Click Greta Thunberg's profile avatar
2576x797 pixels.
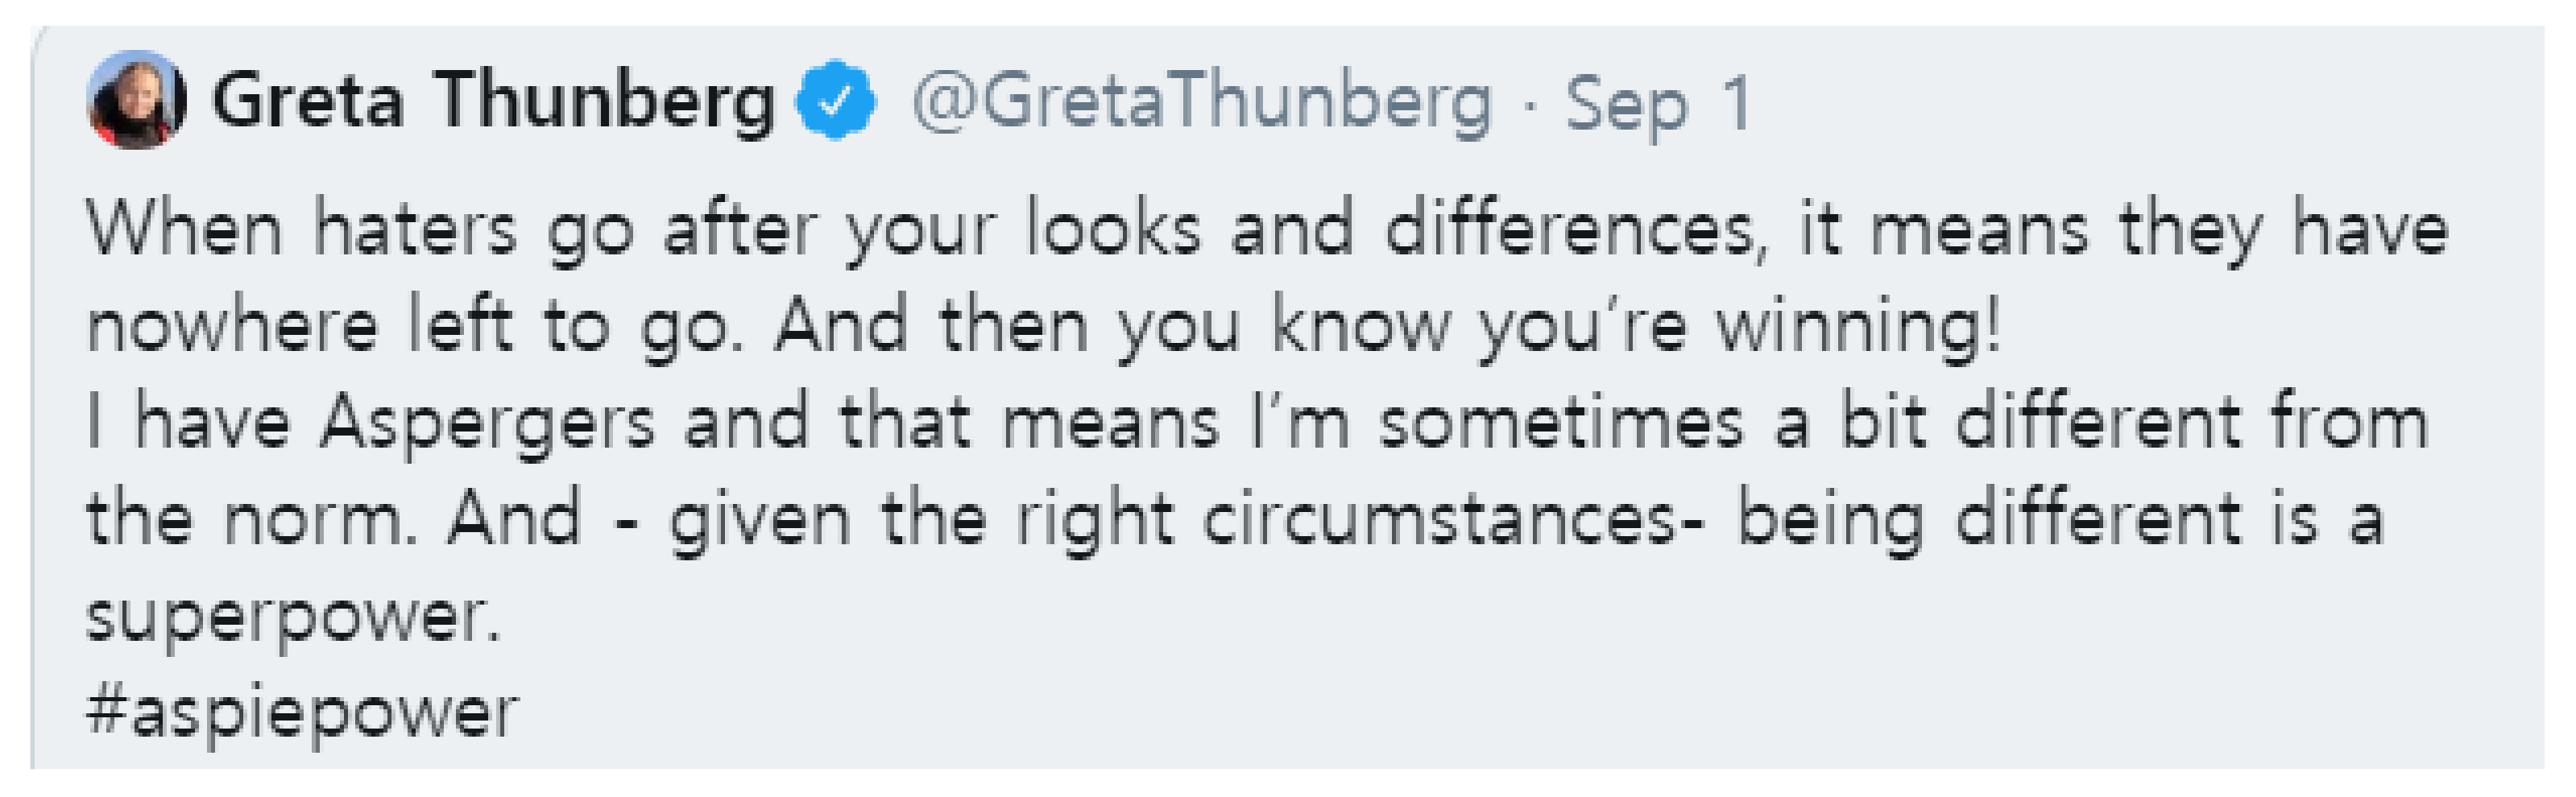pyautogui.click(x=136, y=101)
